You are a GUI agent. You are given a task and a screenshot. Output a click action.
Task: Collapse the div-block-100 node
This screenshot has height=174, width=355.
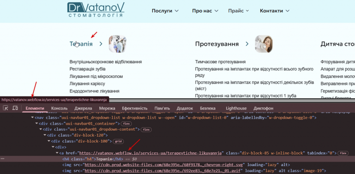click(49, 141)
